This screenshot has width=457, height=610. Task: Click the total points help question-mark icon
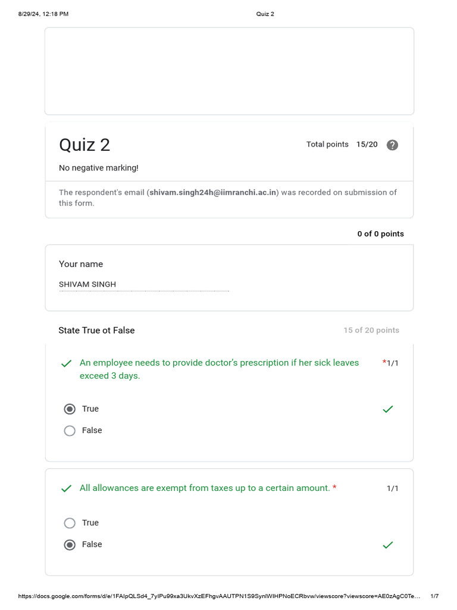coord(392,145)
